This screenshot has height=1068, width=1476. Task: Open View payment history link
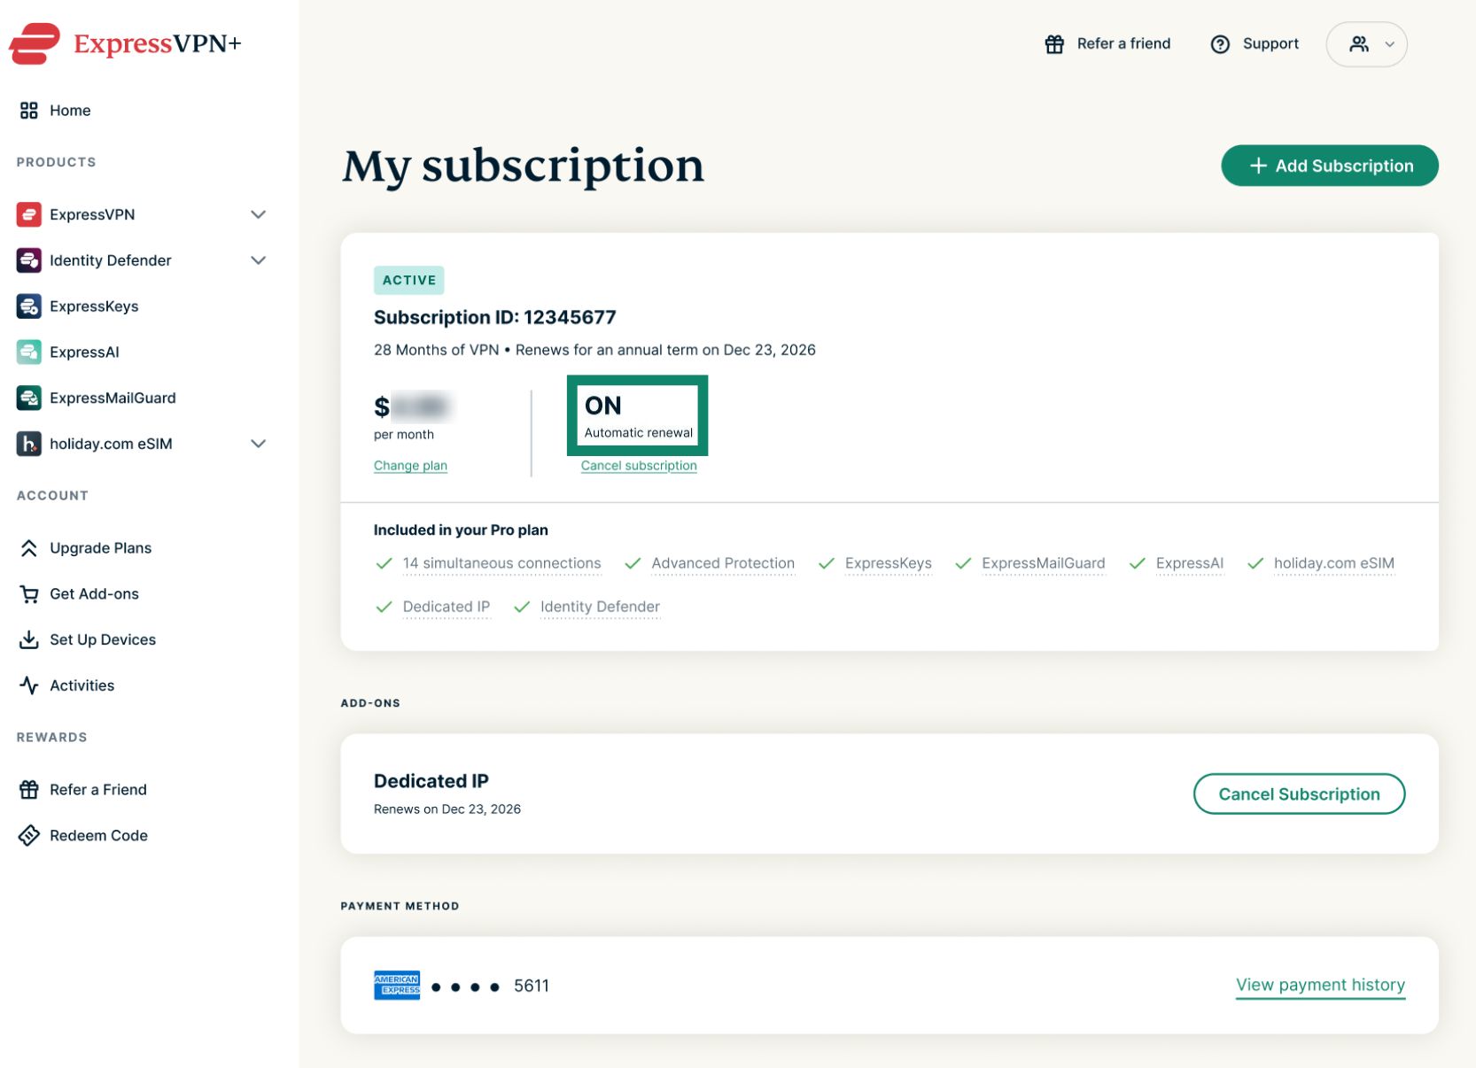1320,985
